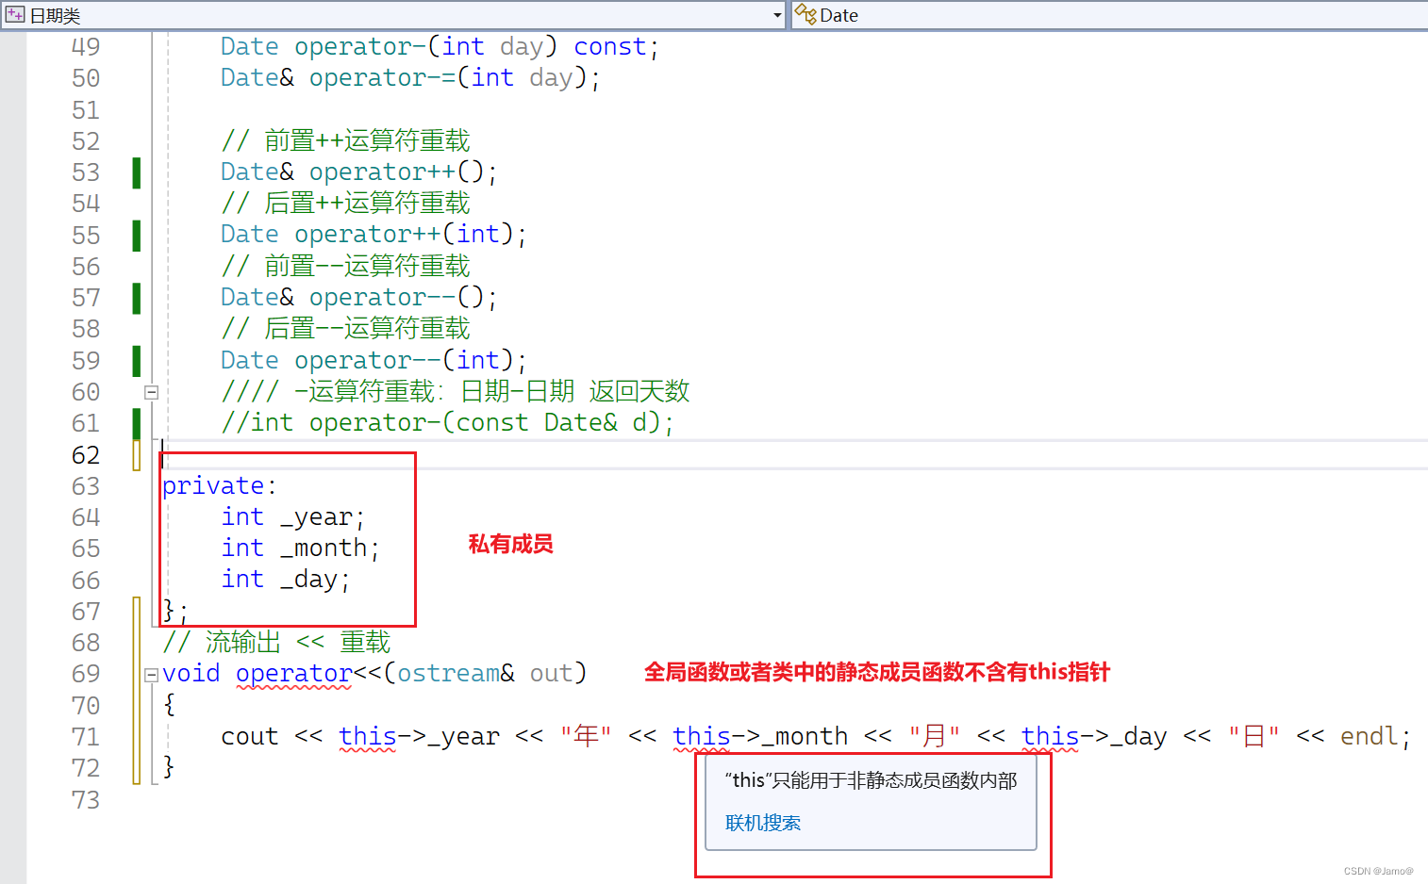Click comment -运算符重载: 日期-日期 返回天数

[456, 392]
